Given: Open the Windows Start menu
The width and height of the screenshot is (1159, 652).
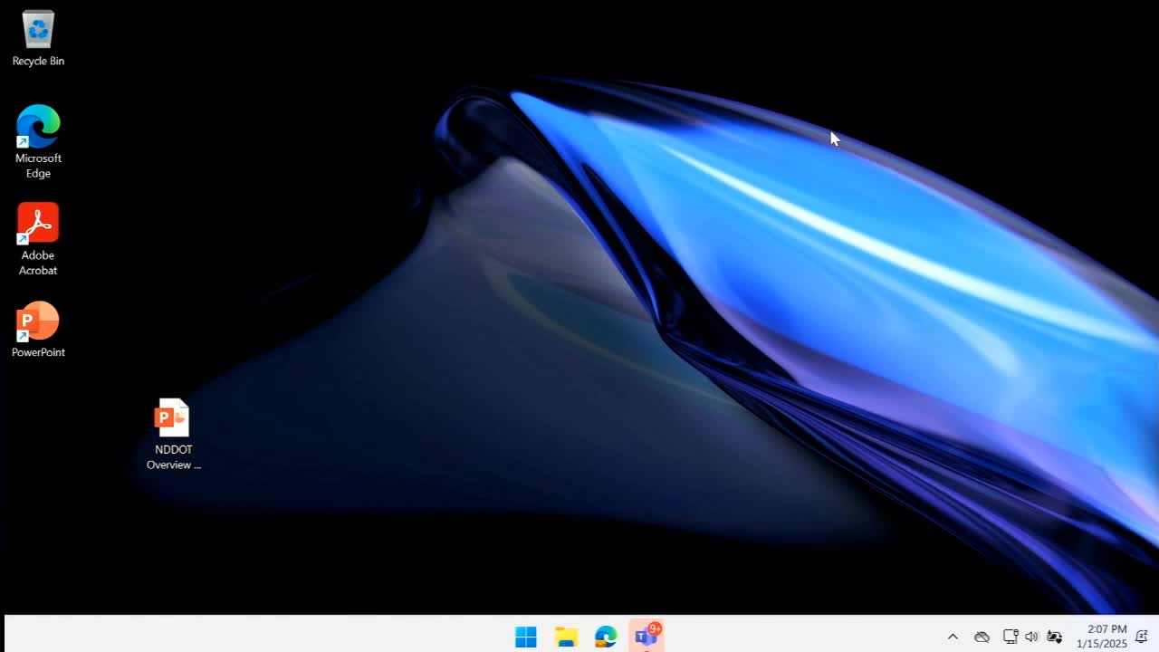Looking at the screenshot, I should tap(526, 637).
